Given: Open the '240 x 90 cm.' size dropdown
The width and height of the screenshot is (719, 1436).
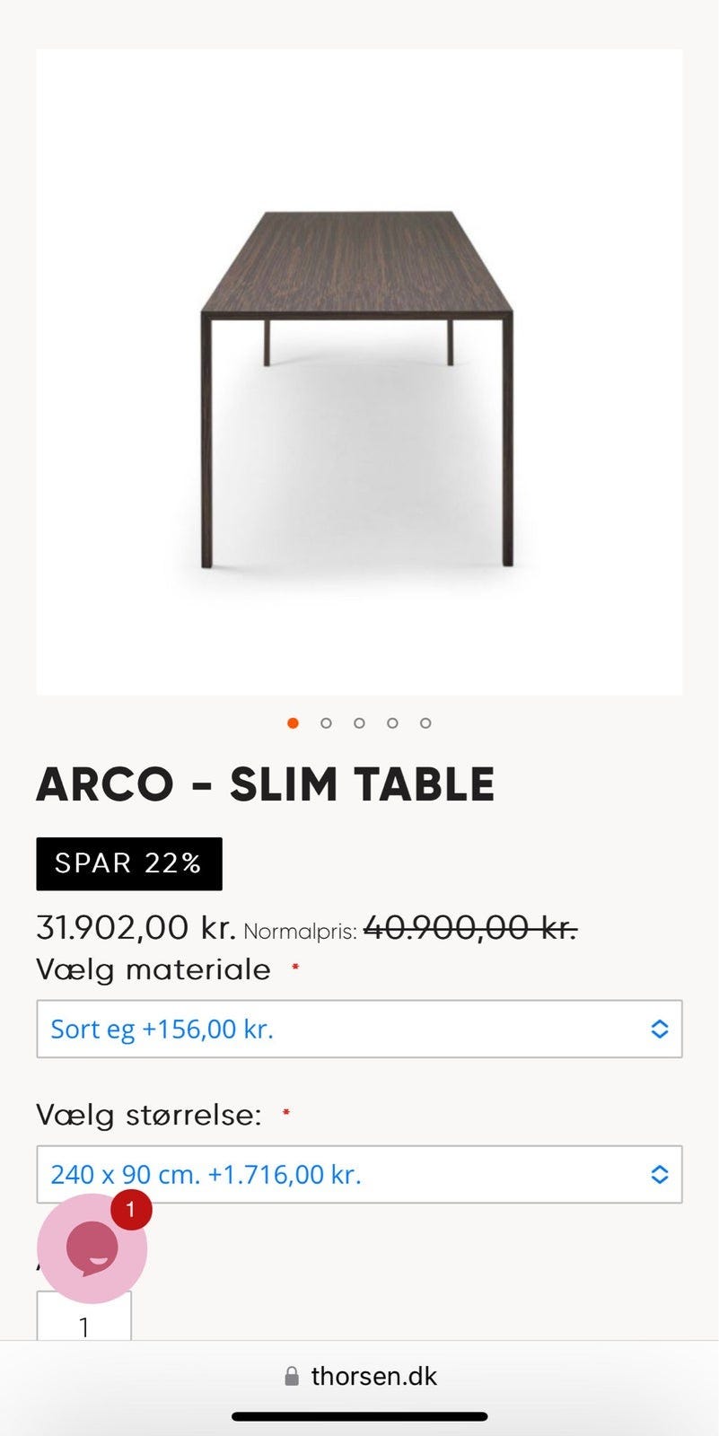Looking at the screenshot, I should (x=341, y=1174).
